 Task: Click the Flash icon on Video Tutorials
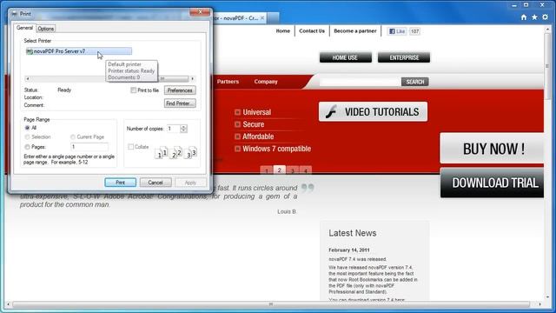pos(331,112)
